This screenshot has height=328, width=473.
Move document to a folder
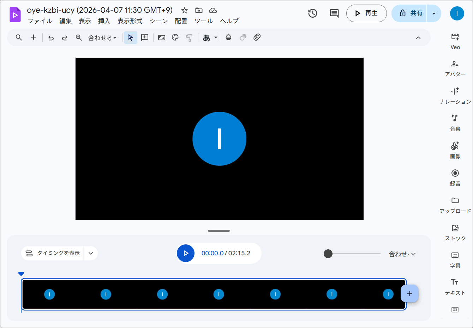(x=199, y=10)
